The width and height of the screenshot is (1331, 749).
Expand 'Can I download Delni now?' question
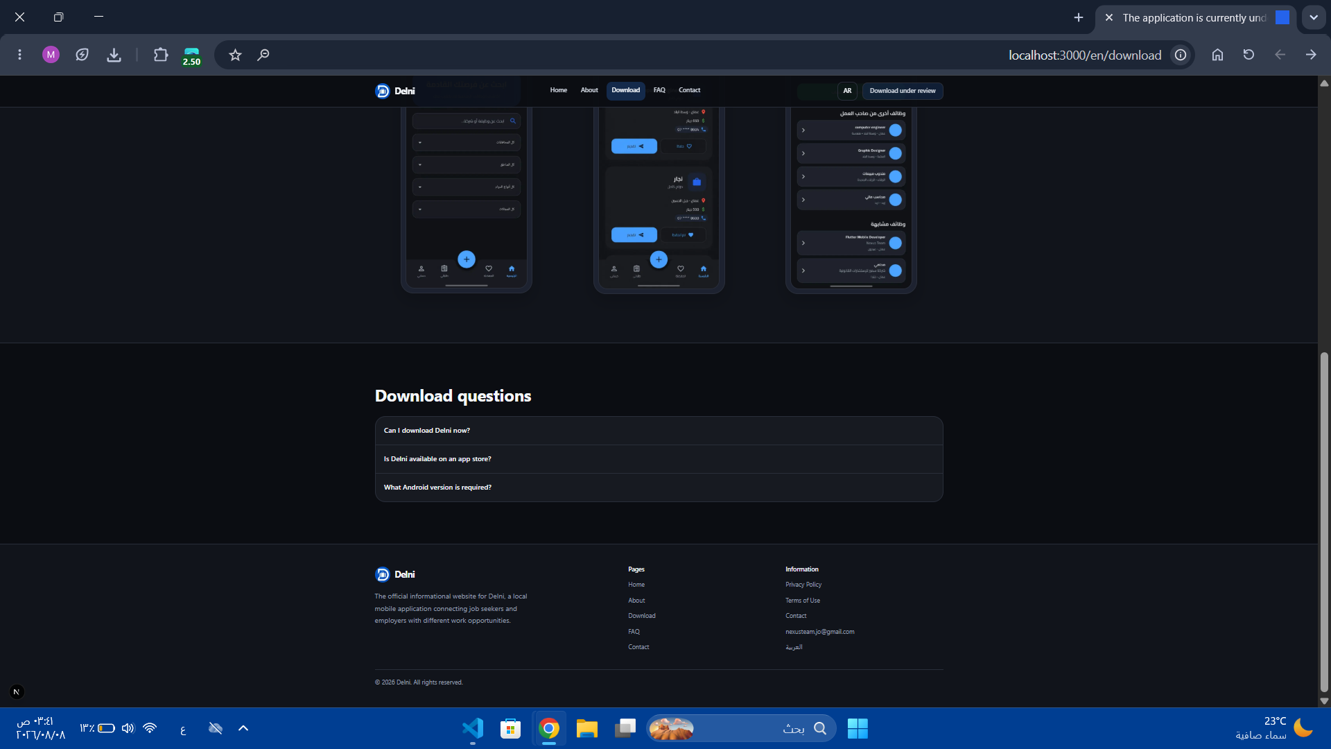pos(659,431)
